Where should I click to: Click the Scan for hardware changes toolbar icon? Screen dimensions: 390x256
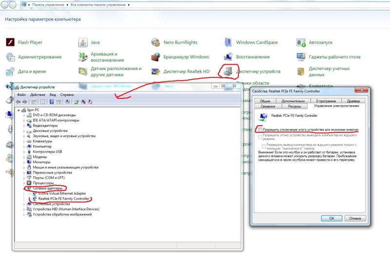coord(67,102)
